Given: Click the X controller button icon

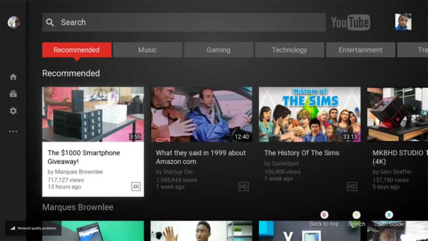Looking at the screenshot, I should point(389,215).
